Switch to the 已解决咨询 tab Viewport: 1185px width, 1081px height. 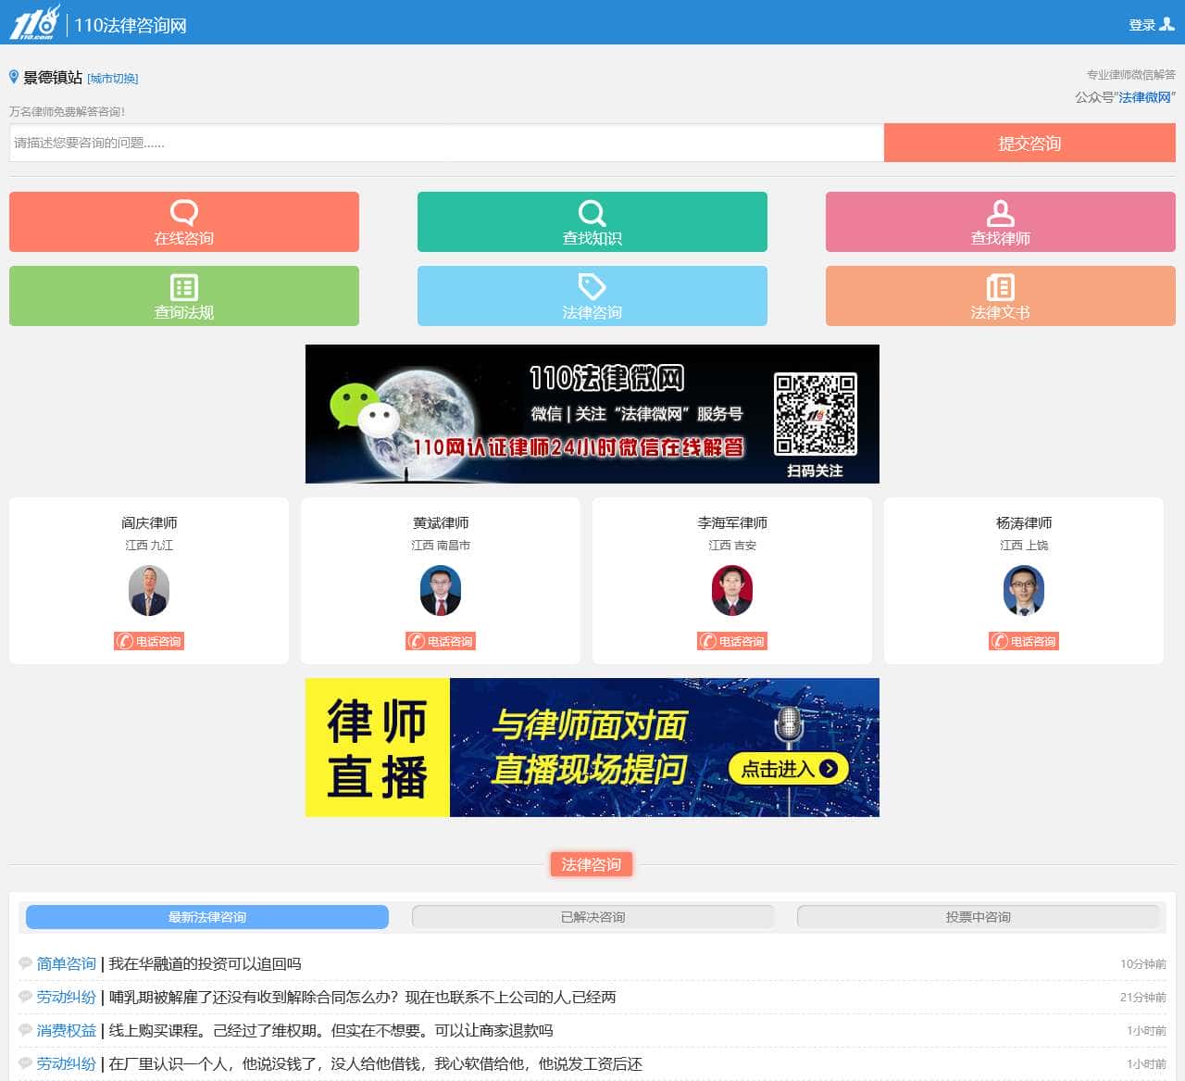[x=593, y=917]
